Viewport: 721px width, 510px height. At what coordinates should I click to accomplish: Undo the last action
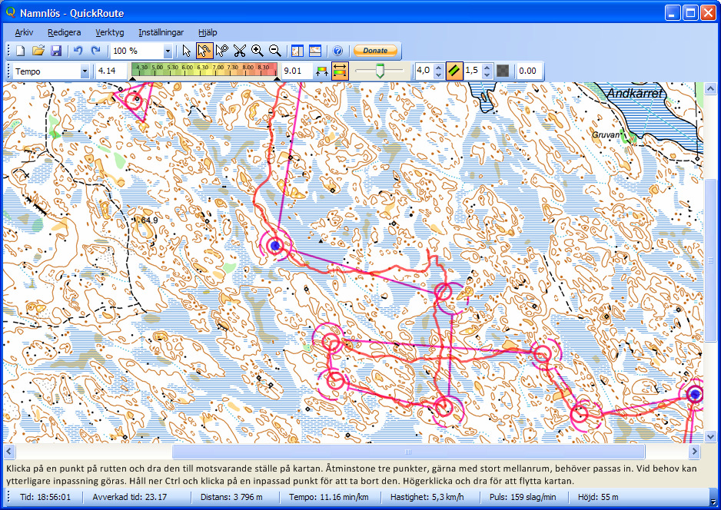tap(78, 51)
